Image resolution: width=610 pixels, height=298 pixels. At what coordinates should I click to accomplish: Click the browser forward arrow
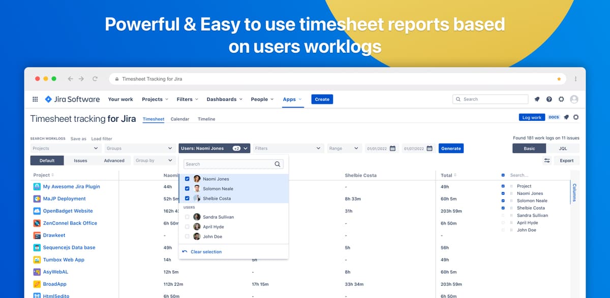pyautogui.click(x=82, y=79)
